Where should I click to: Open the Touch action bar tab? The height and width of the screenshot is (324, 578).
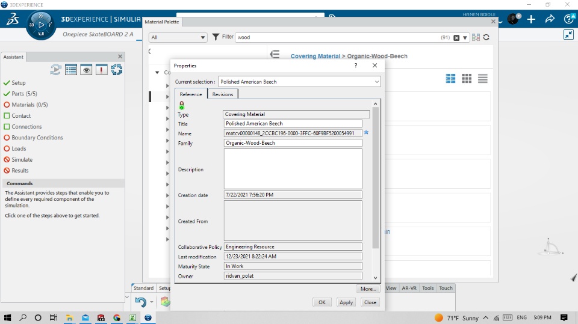point(446,288)
